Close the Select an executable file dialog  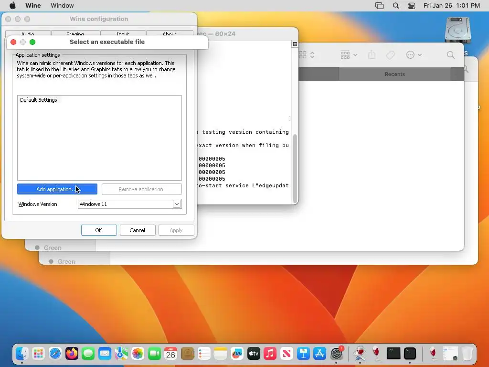click(13, 42)
